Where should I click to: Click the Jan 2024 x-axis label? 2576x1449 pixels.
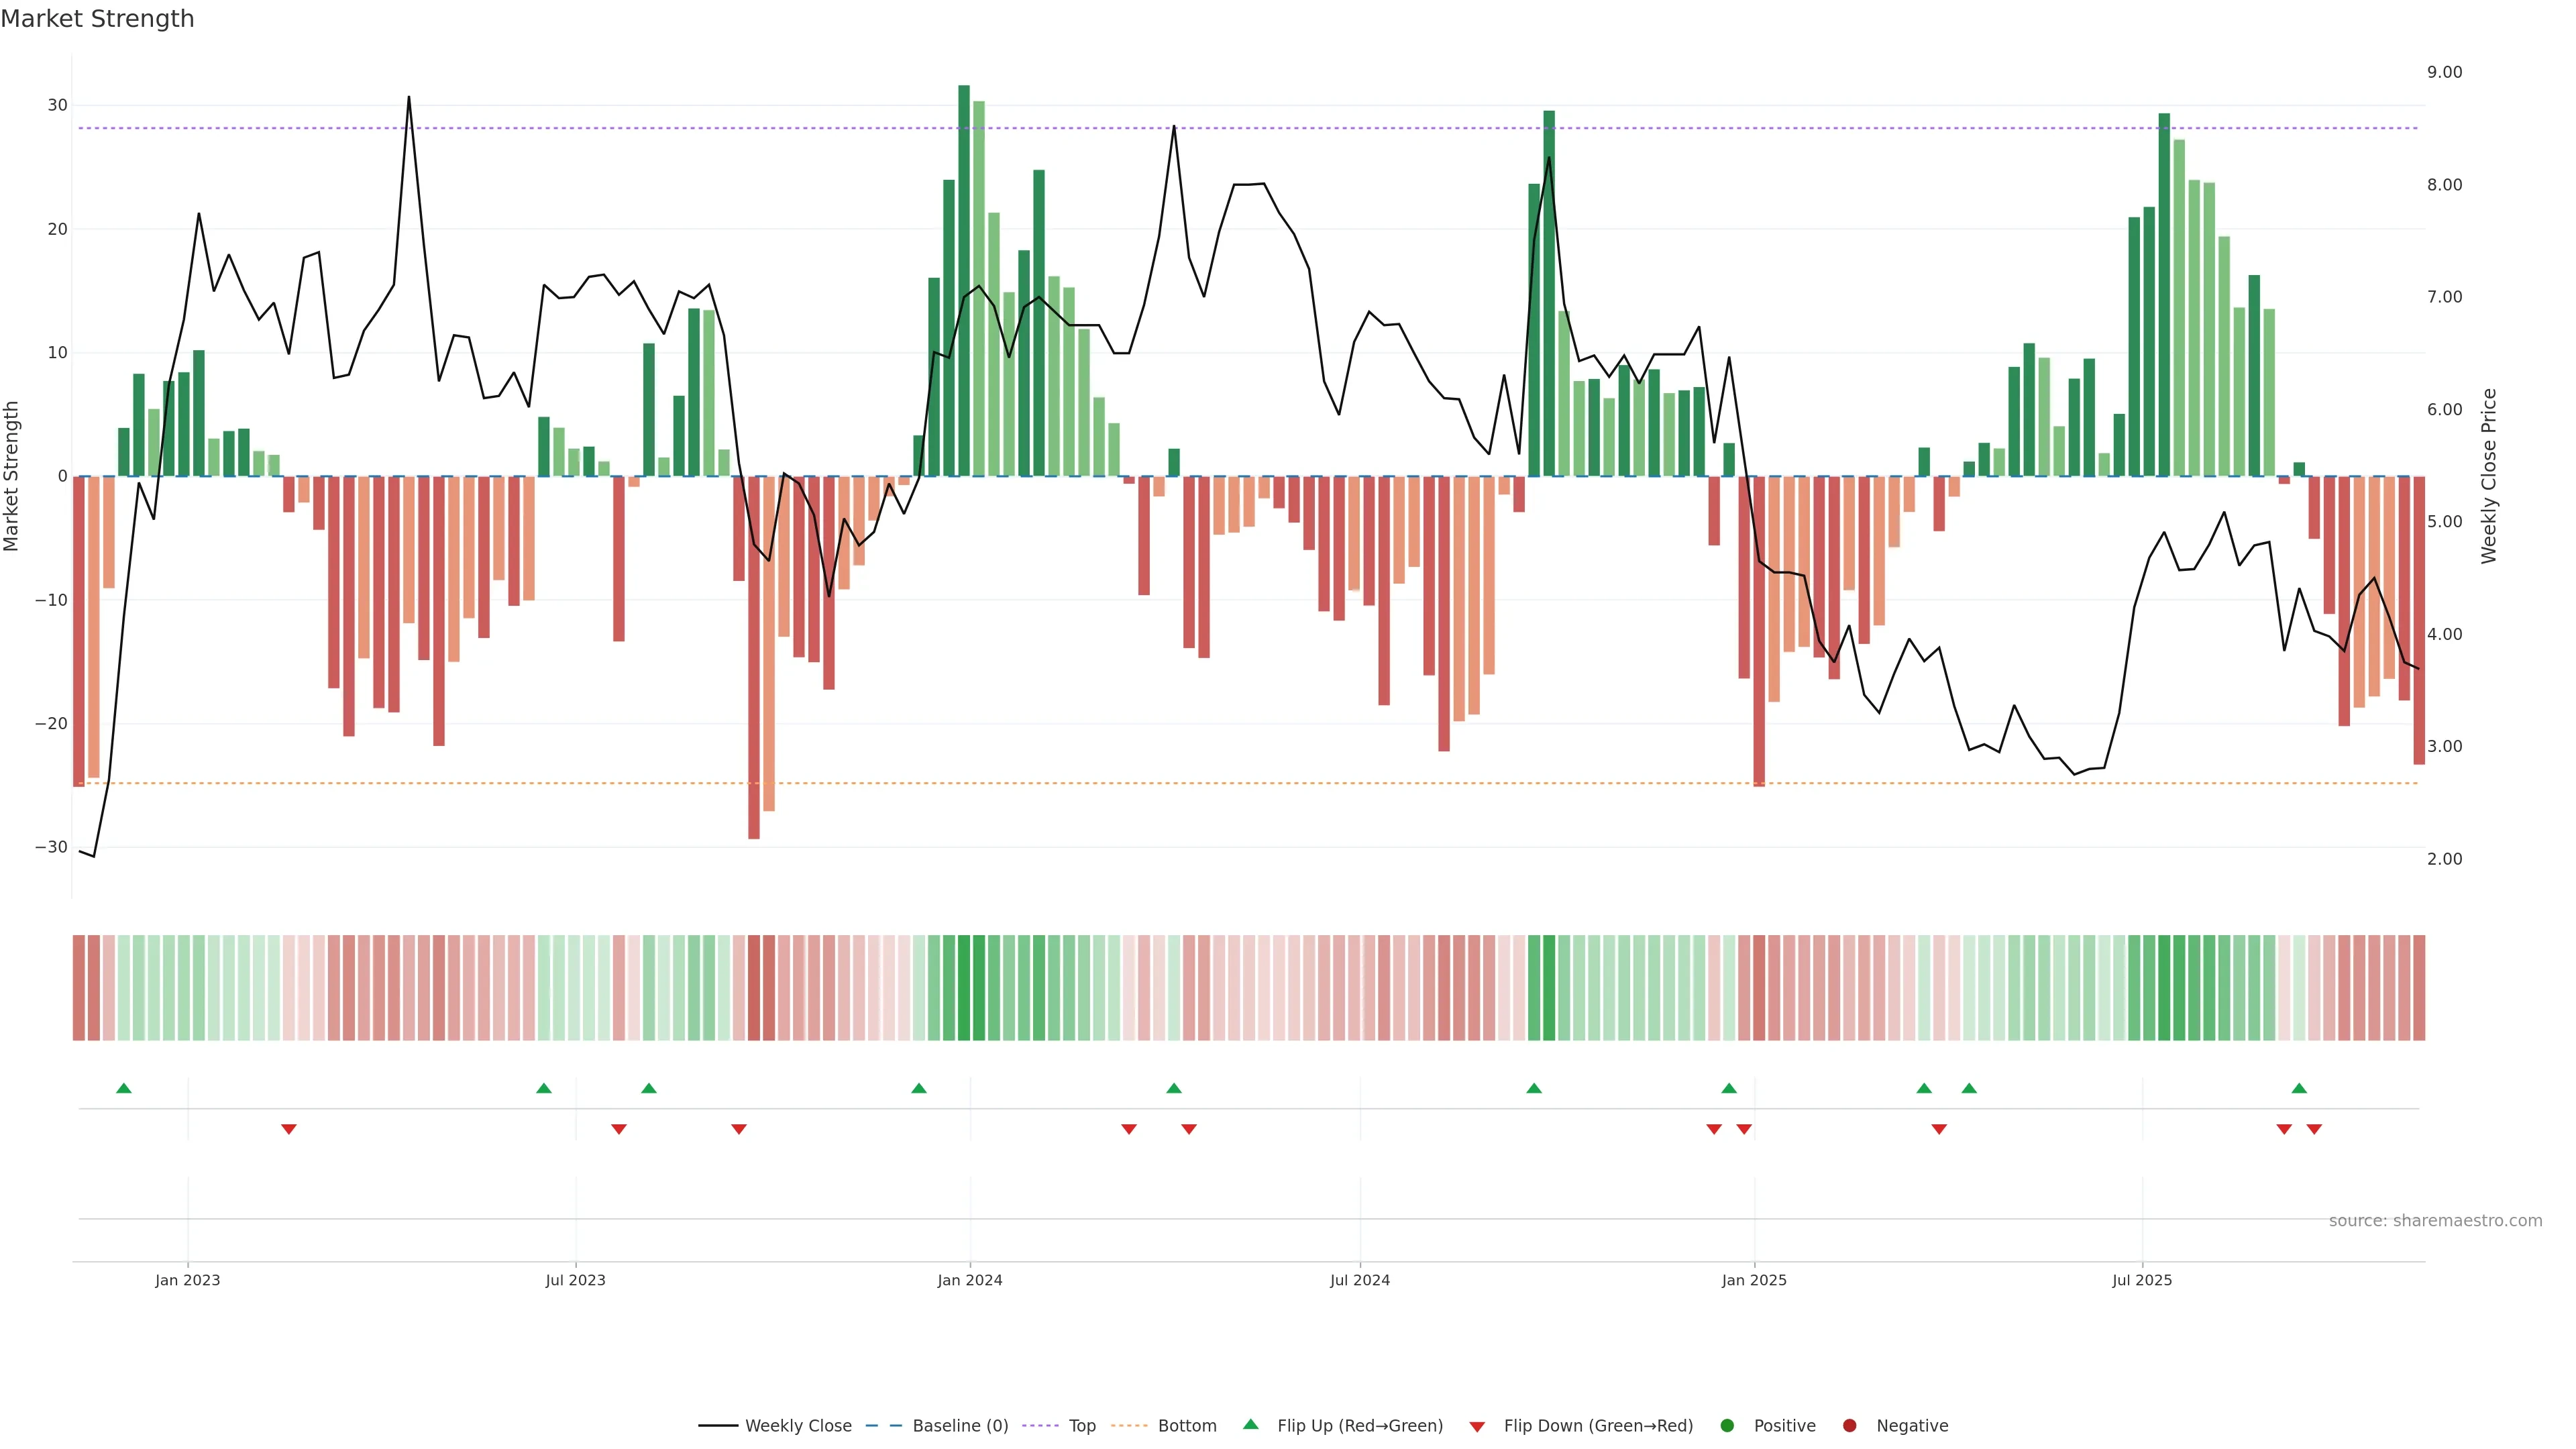coord(969,1280)
